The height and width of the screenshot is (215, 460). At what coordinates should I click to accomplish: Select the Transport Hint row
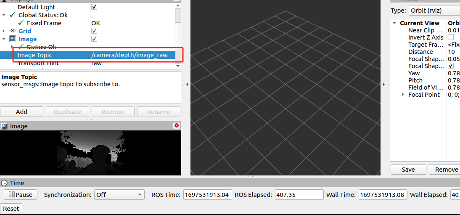click(87, 63)
